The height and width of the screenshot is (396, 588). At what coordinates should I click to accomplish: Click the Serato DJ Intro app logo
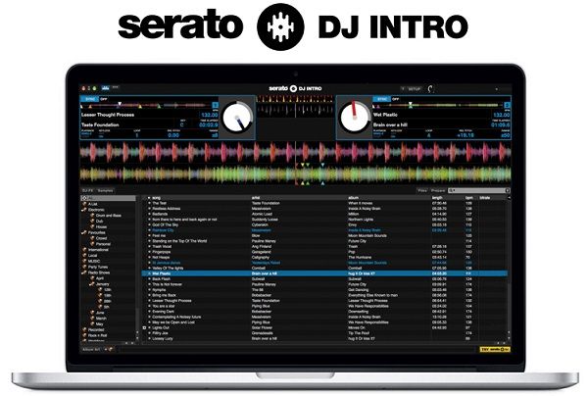pyautogui.click(x=295, y=88)
